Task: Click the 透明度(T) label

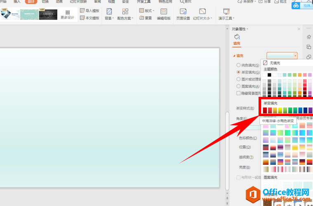Action: 246,157
